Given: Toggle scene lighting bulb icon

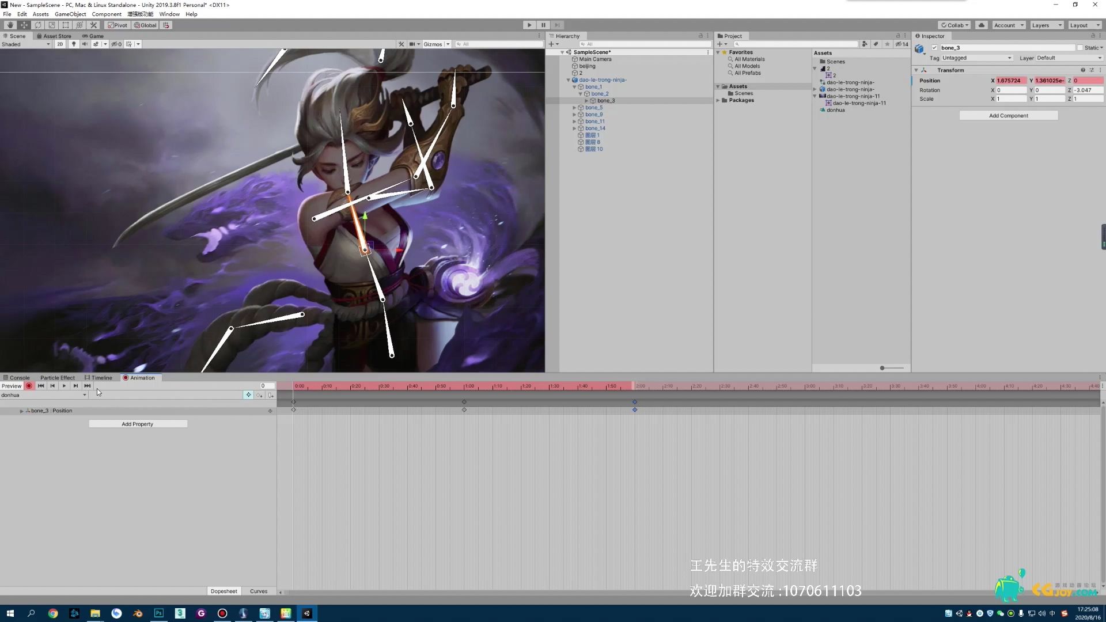Looking at the screenshot, I should [74, 44].
